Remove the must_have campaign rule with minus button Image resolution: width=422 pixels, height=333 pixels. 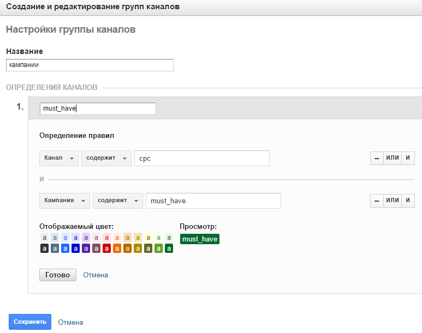click(377, 201)
